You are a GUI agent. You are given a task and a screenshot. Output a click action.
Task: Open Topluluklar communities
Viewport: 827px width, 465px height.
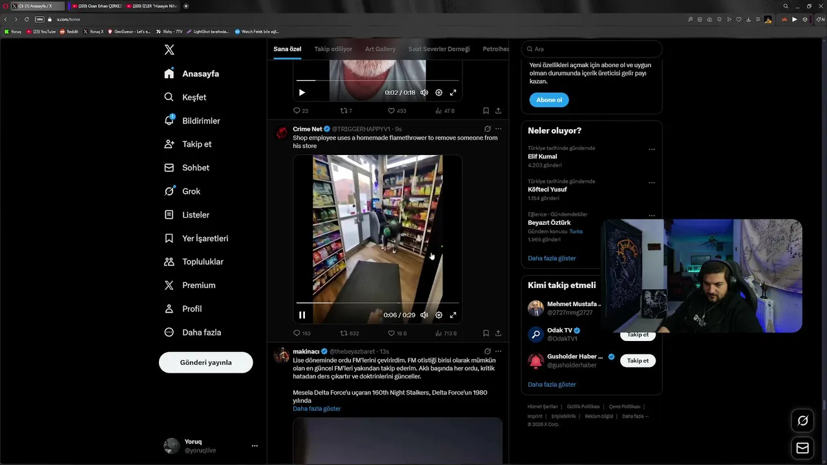click(x=194, y=262)
